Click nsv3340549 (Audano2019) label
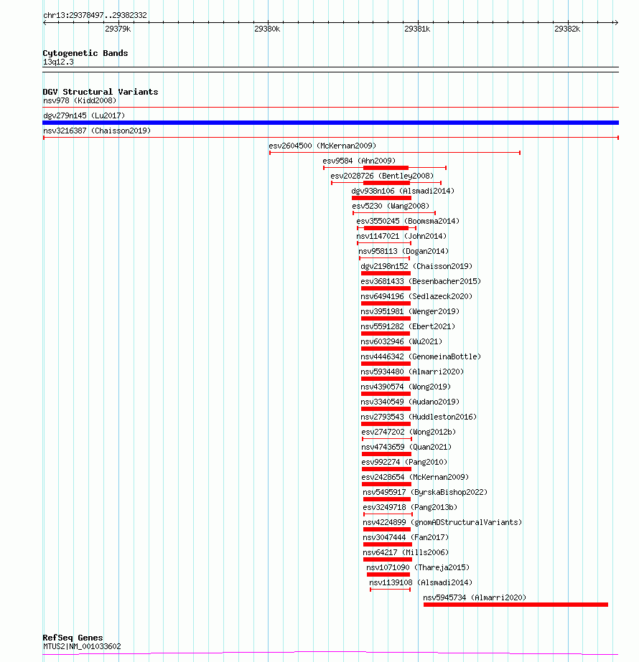 click(410, 402)
